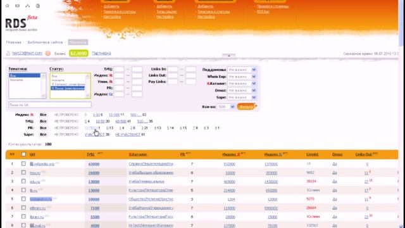Click the Url search input field
The image size is (405, 228).
tap(50, 105)
